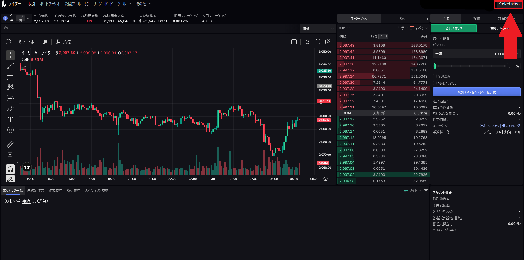Screen dimensions: 524x260
Task: Select the crosshair cursor tool
Action: (10, 55)
